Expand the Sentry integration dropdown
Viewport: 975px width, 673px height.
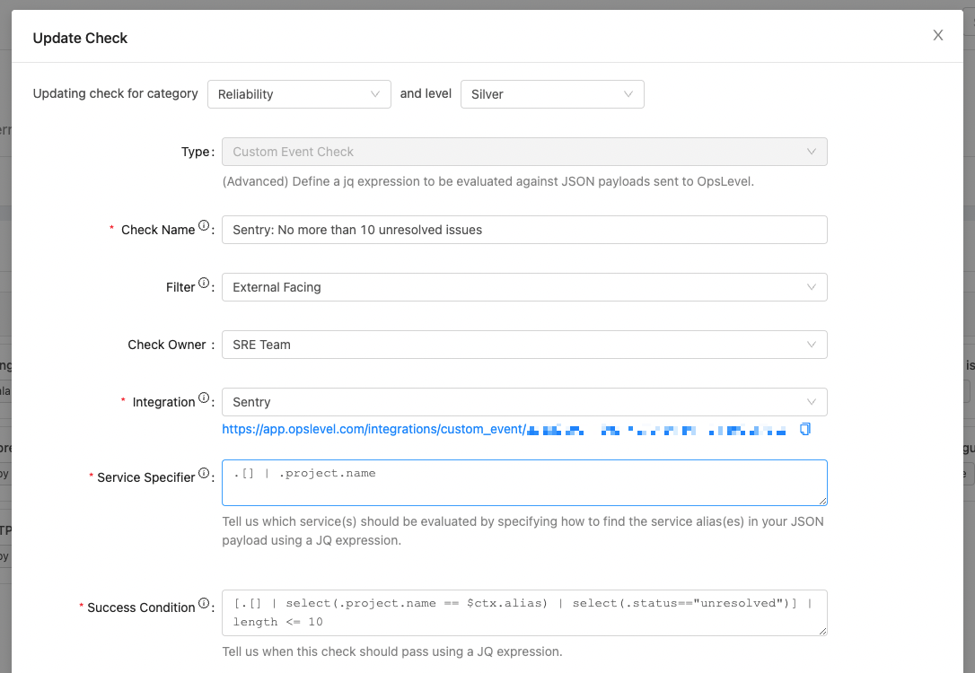524,402
